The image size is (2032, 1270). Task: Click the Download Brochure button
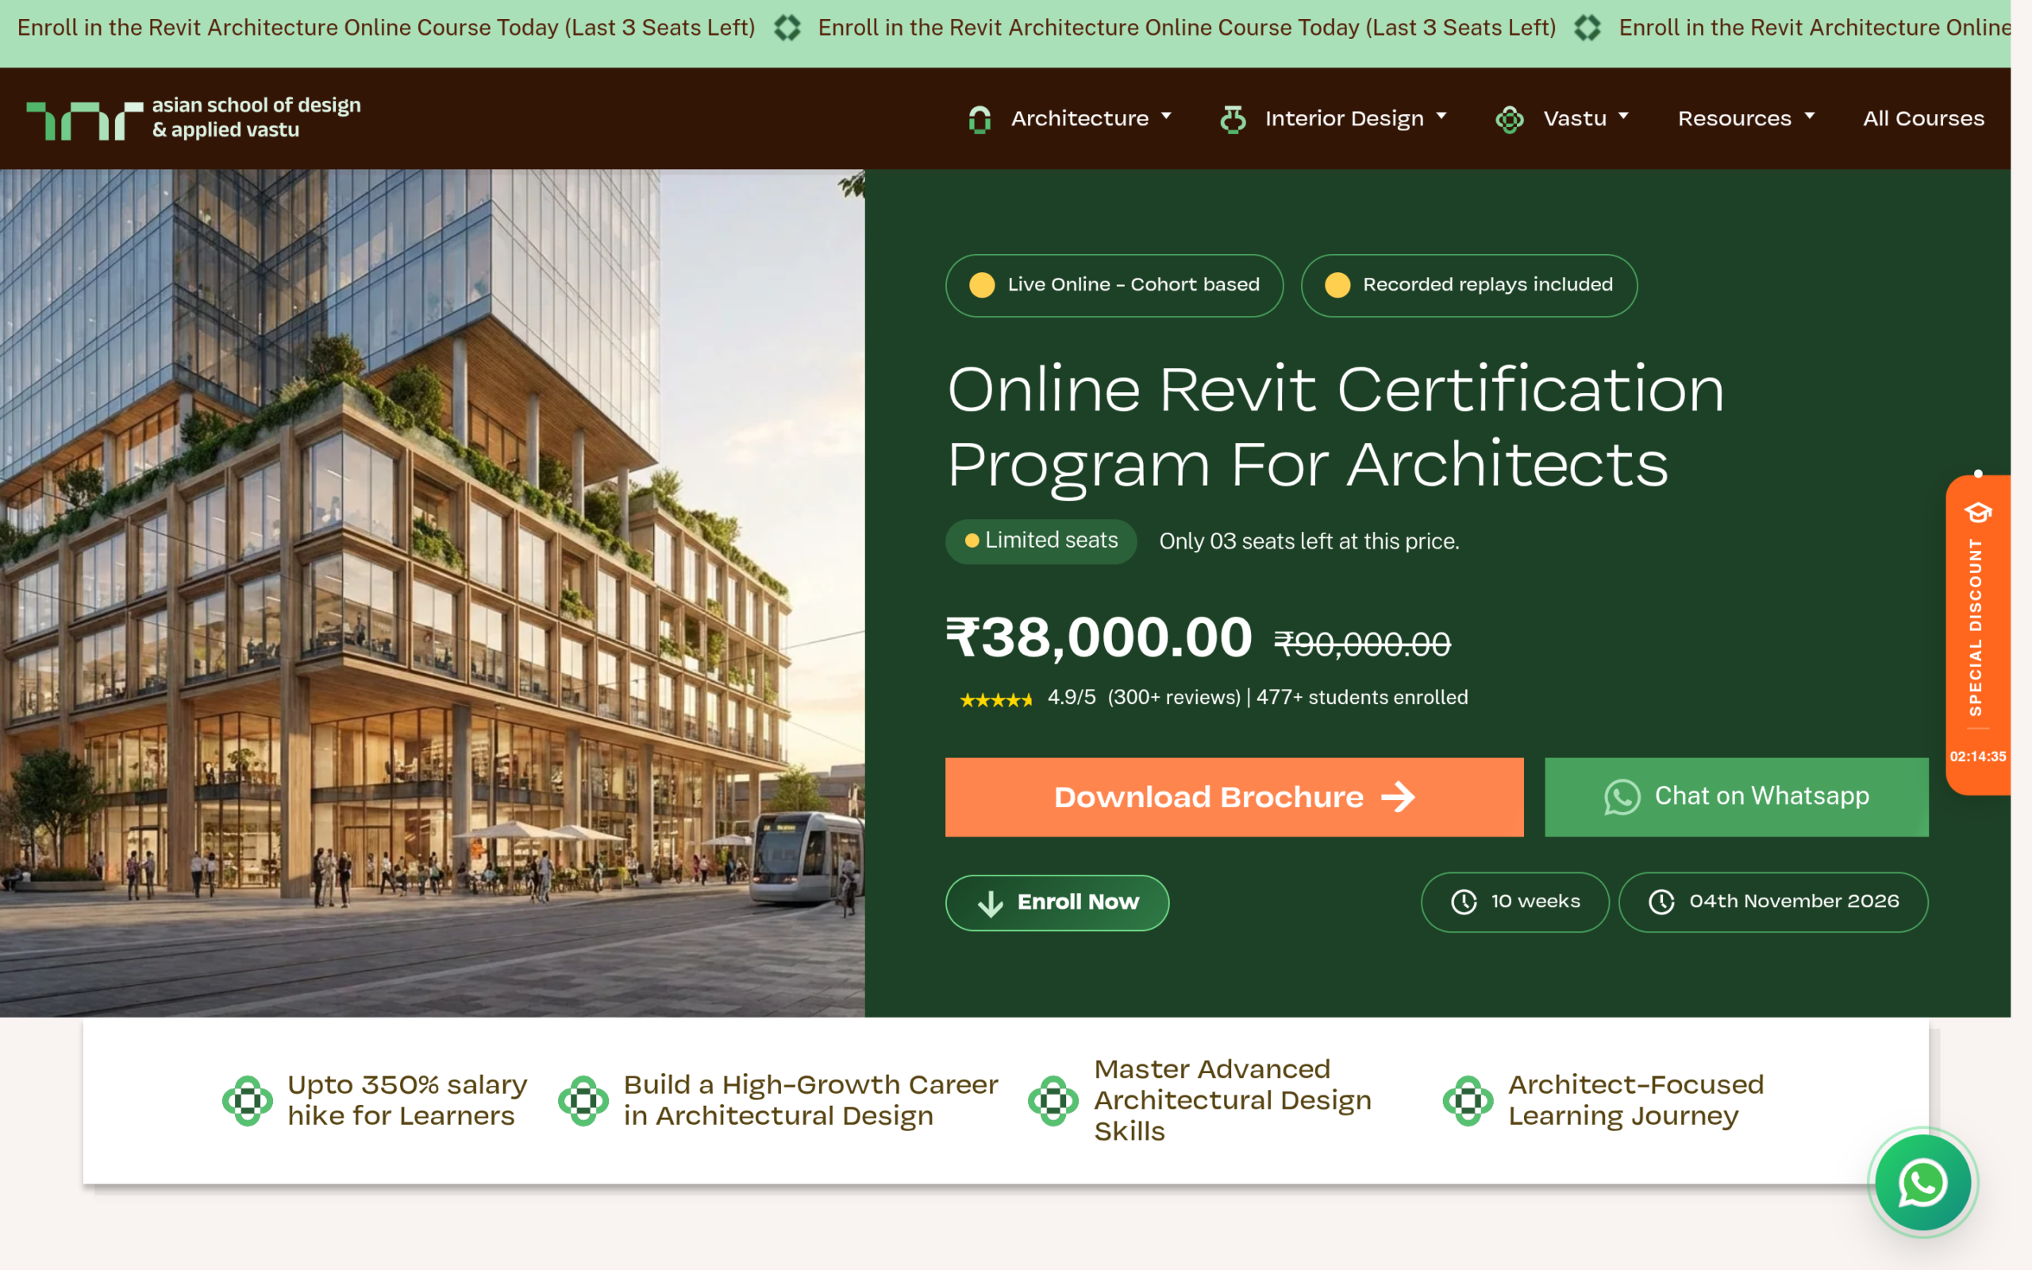click(x=1234, y=796)
